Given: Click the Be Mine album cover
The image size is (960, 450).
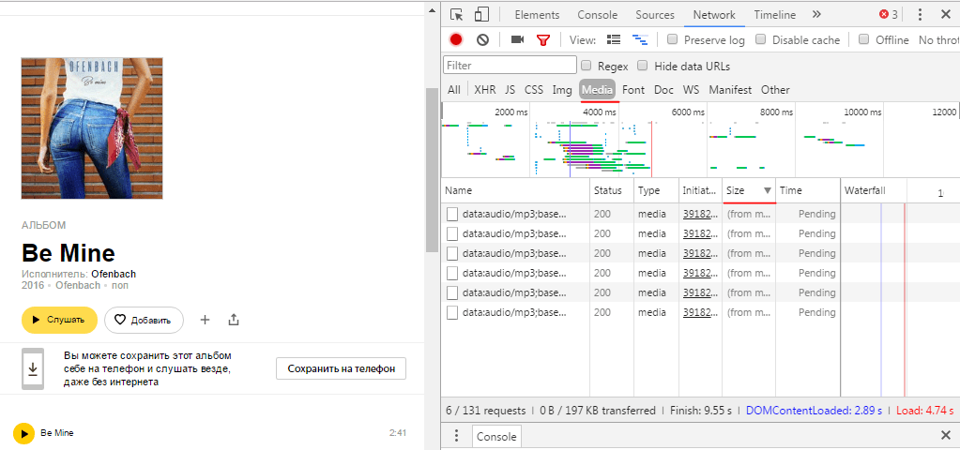Looking at the screenshot, I should tap(92, 128).
